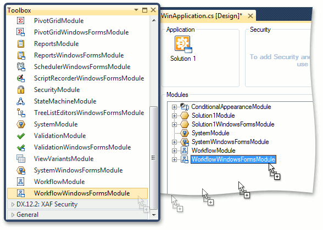This screenshot has height=230, width=323.
Task: Click the ScriptRecorderWindowsFormsModule icon
Action: [x=21, y=78]
